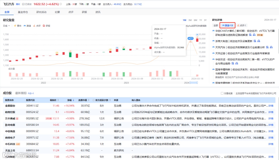The height and width of the screenshot is (160, 279).
Task: Select the 点评·1 filter in 研究详情
Action: (242, 26)
